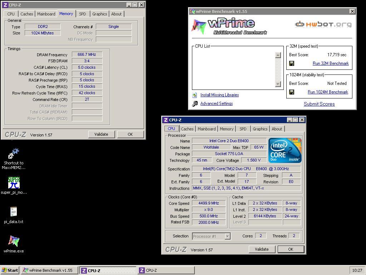Click the Intel Core 2 Duo badge
Screen dimensions: 366x275
pos(285,150)
